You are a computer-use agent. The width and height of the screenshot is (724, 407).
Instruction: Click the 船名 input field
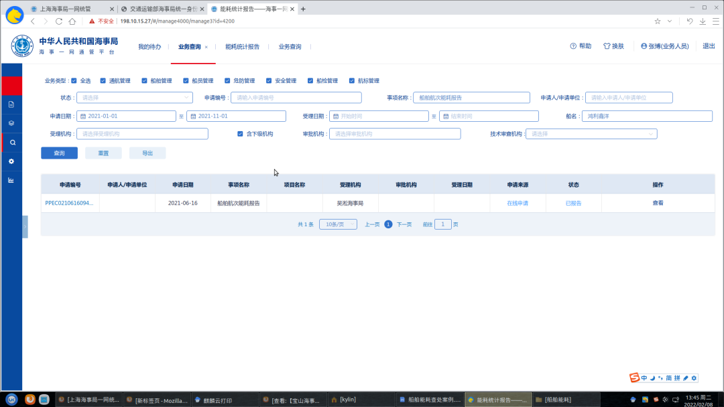(647, 116)
